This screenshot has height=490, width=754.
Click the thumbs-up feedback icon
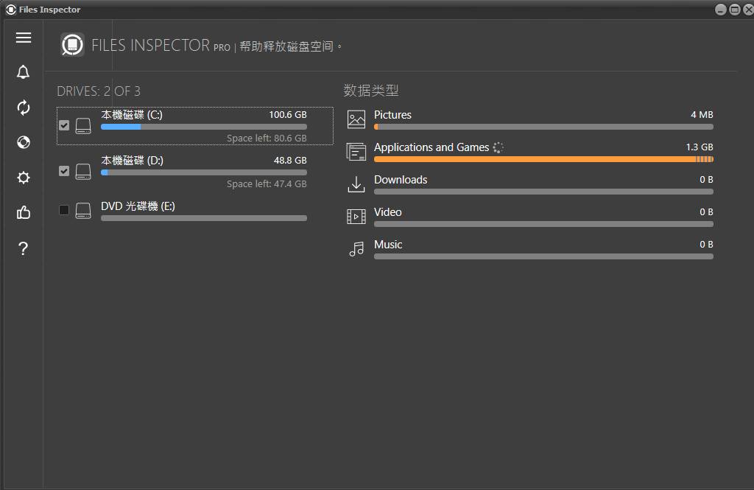coord(24,213)
